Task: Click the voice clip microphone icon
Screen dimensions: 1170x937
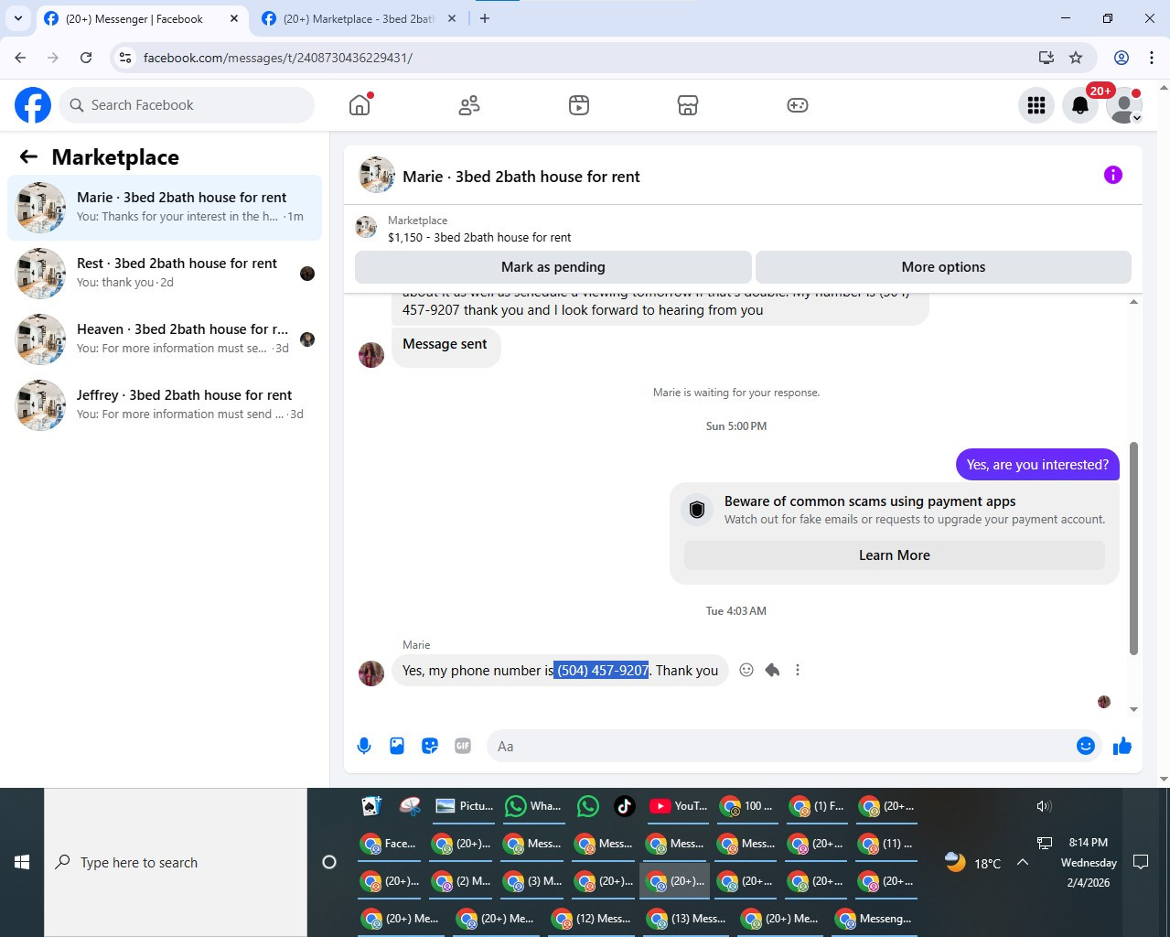Action: point(364,746)
